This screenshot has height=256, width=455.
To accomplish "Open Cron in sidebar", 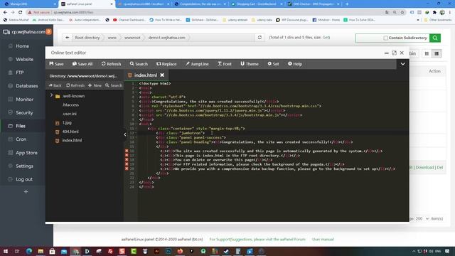I will (21, 139).
